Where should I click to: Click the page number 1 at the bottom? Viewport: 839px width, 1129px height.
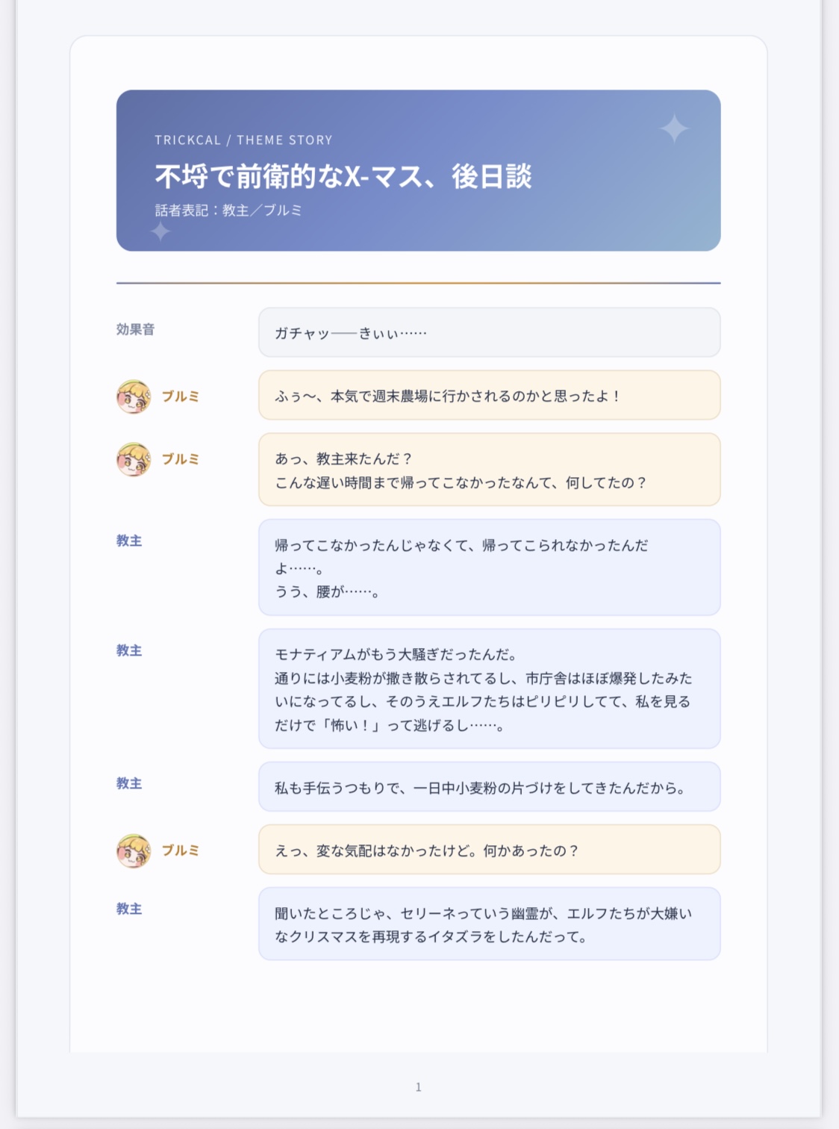pos(419,1087)
